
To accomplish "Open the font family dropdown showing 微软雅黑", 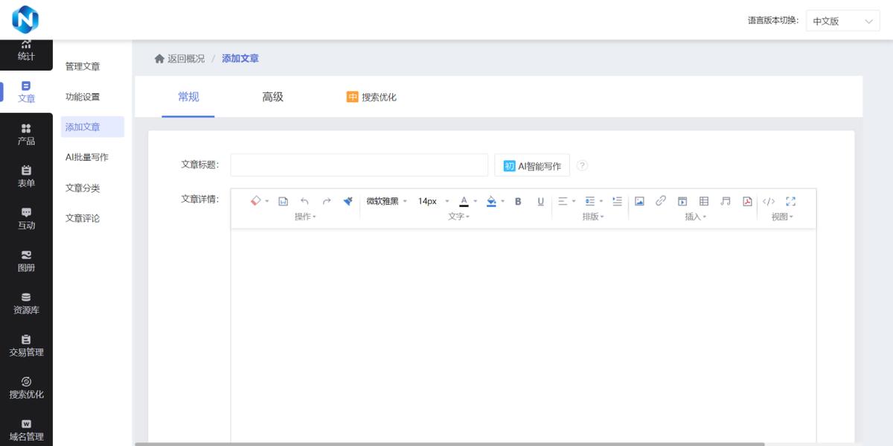I will [381, 201].
